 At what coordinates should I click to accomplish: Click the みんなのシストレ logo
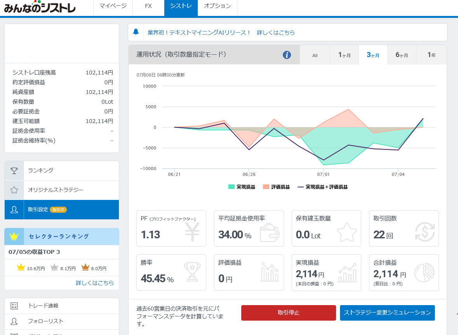coord(40,7)
